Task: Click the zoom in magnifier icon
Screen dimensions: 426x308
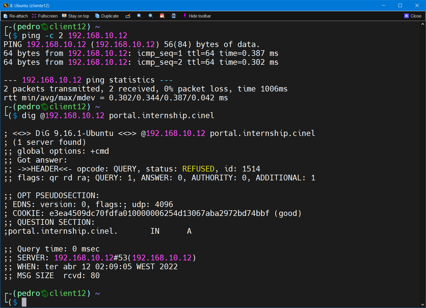Action: pyautogui.click(x=139, y=16)
